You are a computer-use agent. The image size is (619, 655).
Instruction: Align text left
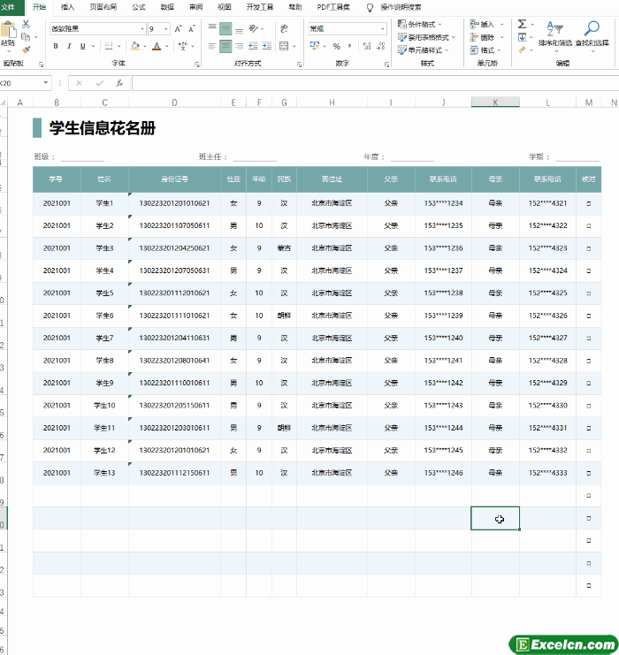coord(212,46)
